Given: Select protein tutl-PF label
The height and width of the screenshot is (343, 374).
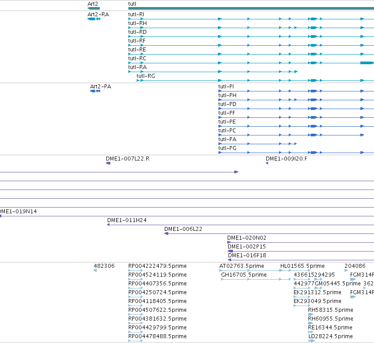Looking at the screenshot, I should pos(227,113).
